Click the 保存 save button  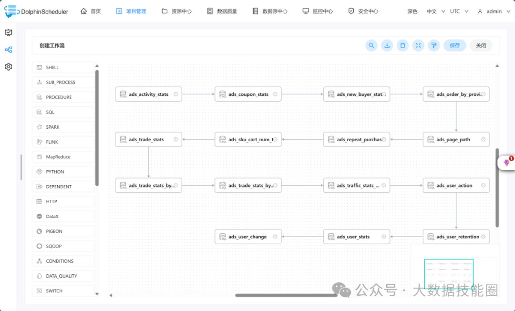454,45
